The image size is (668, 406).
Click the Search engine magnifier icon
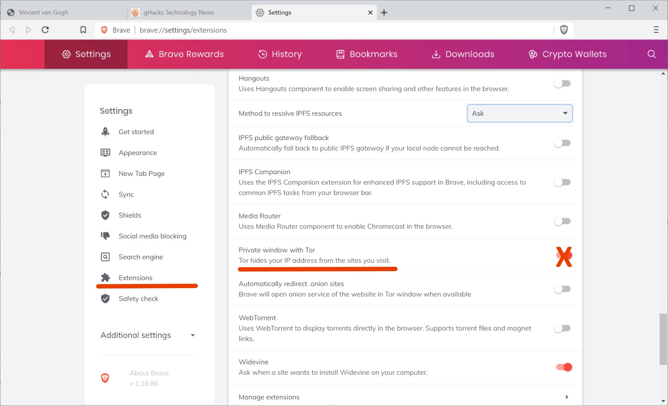pos(105,257)
